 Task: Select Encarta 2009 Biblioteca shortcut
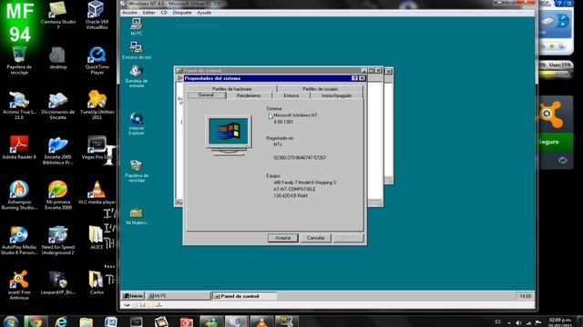[58, 151]
